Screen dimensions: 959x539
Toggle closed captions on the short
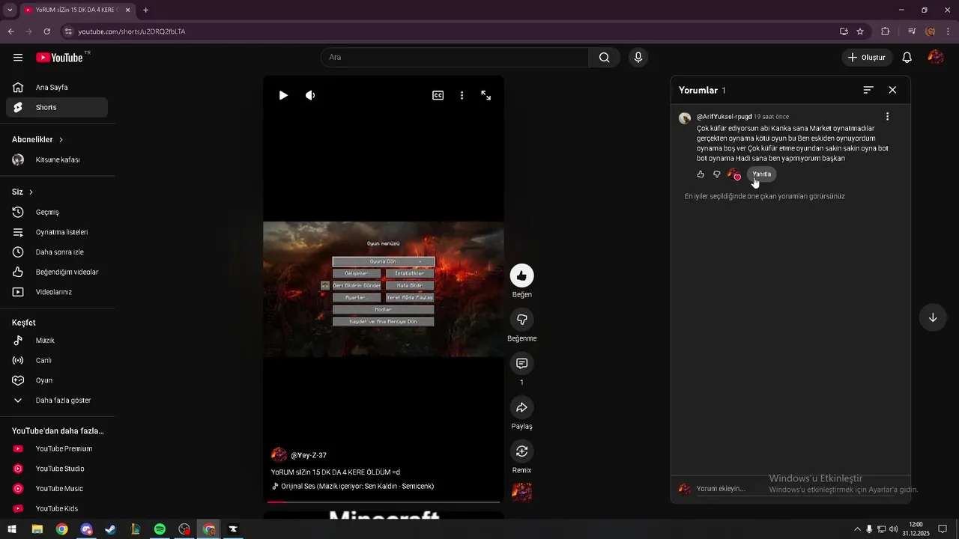[438, 95]
